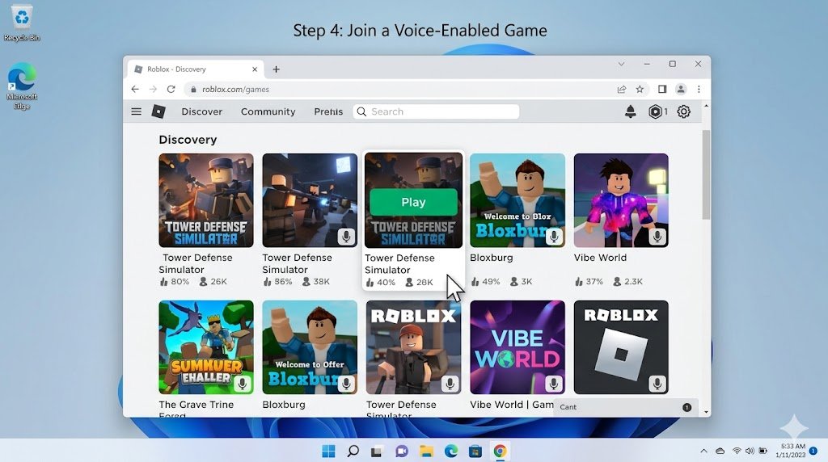828x462 pixels.
Task: Open Windows Start menu
Action: (328, 451)
